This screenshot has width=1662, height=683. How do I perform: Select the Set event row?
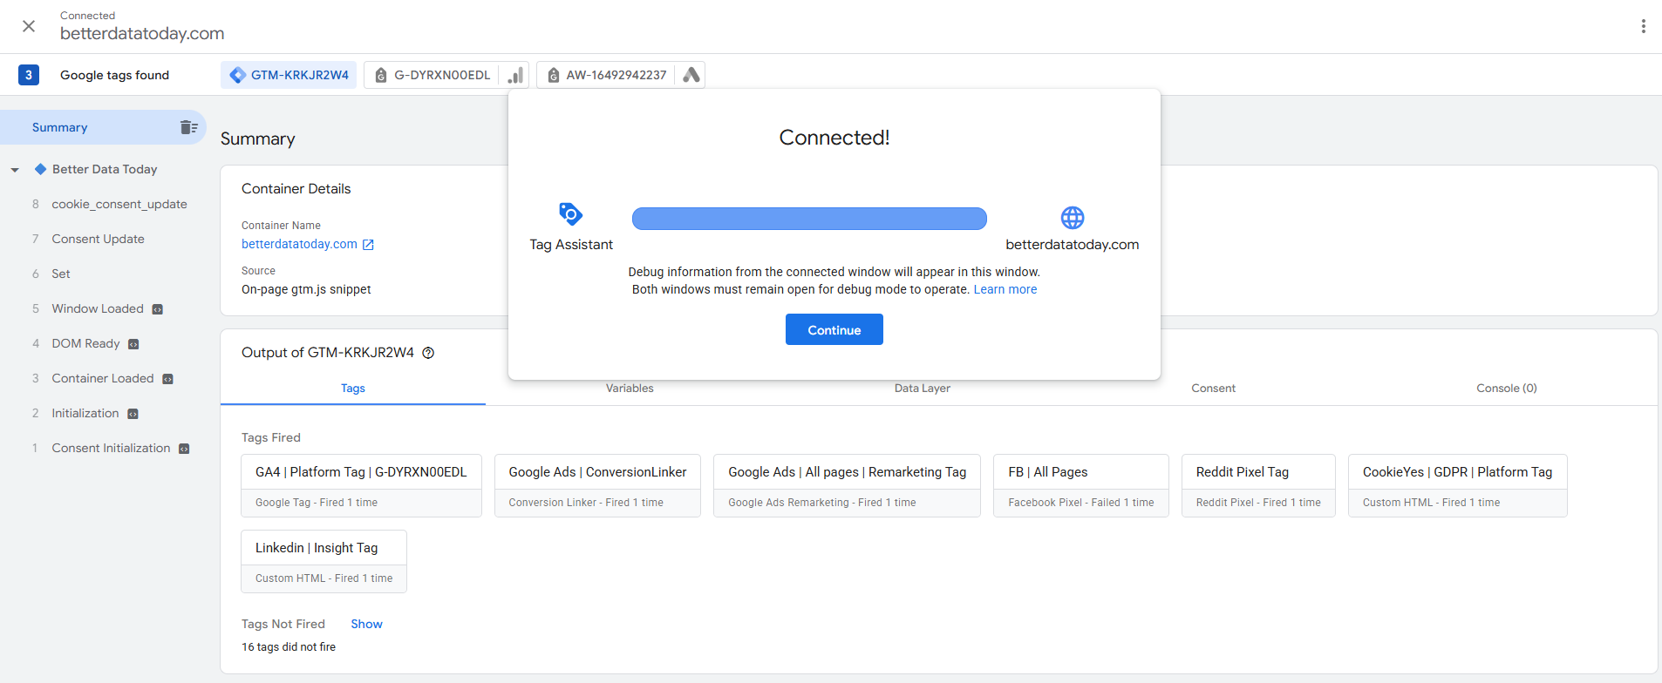(x=61, y=274)
